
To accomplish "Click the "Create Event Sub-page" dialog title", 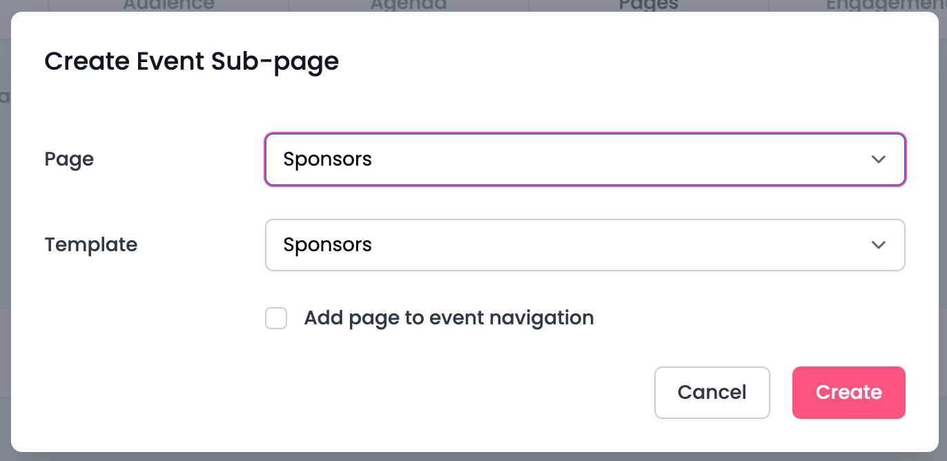I will [x=191, y=61].
